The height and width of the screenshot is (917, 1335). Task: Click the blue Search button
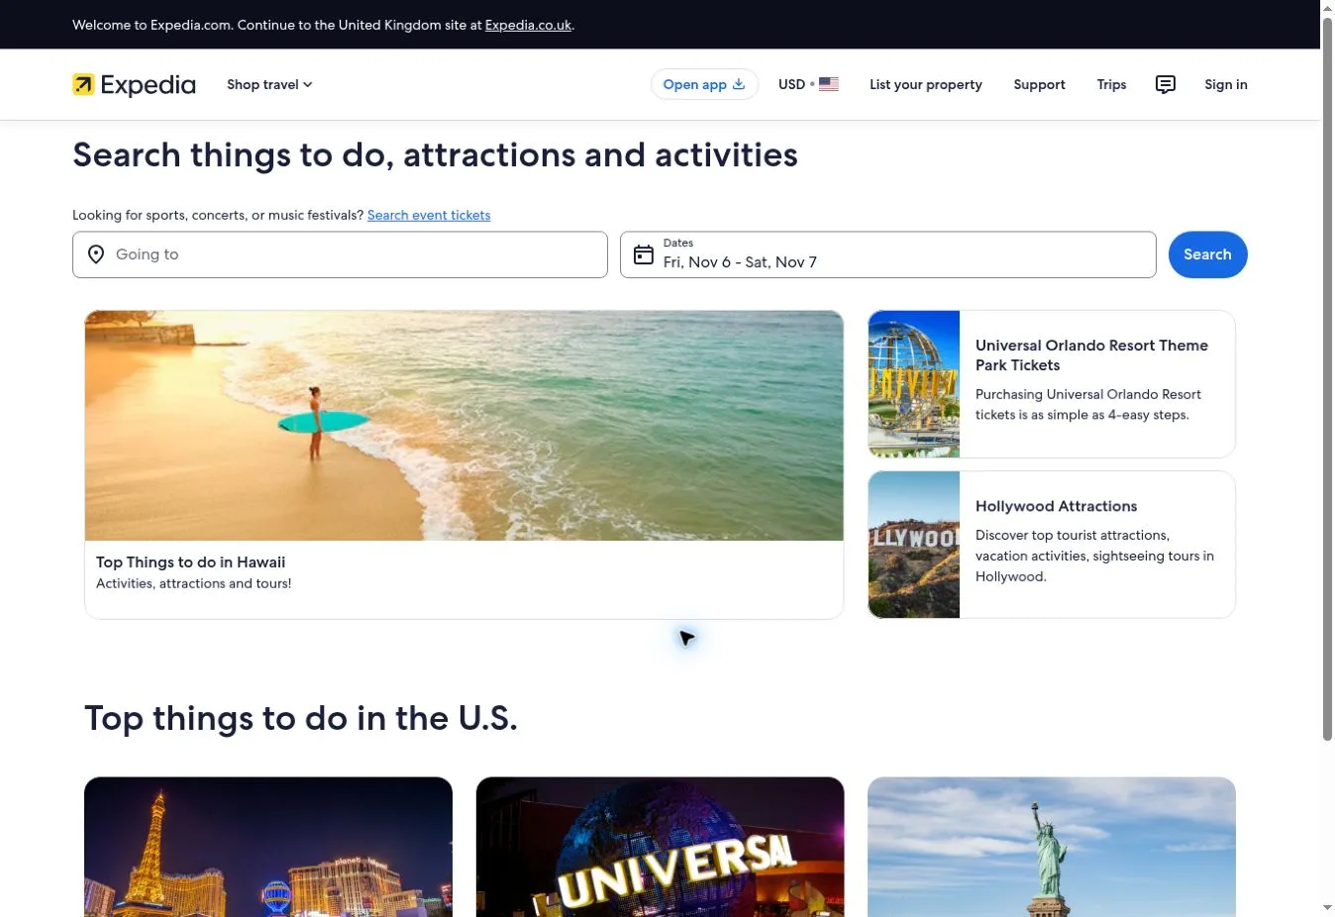1207,255
